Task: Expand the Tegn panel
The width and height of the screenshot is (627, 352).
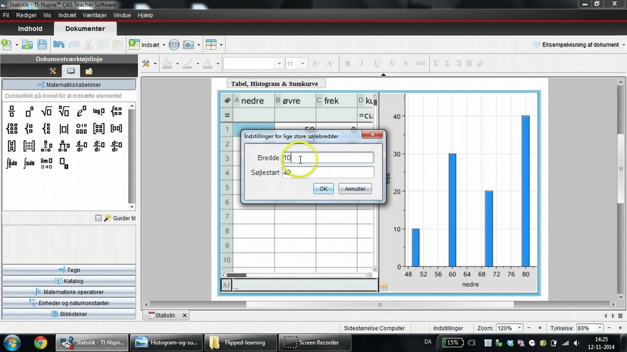Action: coord(69,270)
